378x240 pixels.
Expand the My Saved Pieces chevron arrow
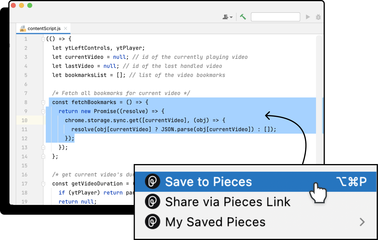pos(362,222)
